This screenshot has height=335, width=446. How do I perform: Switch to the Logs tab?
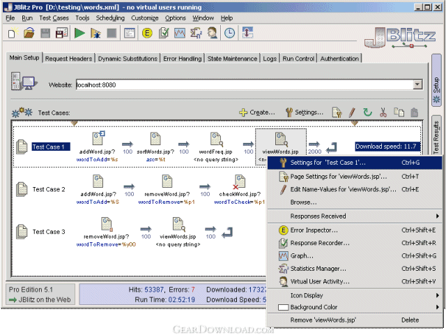pos(270,59)
